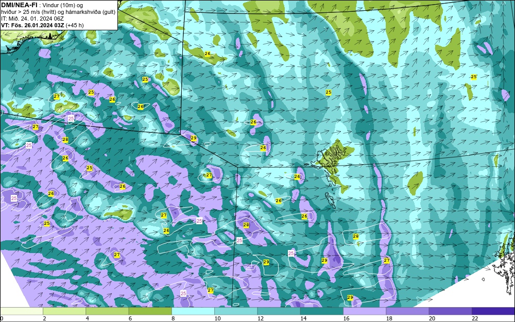Screen dimensions: 515x322
Task: Click the legend scale label '20'
Action: tap(432, 318)
